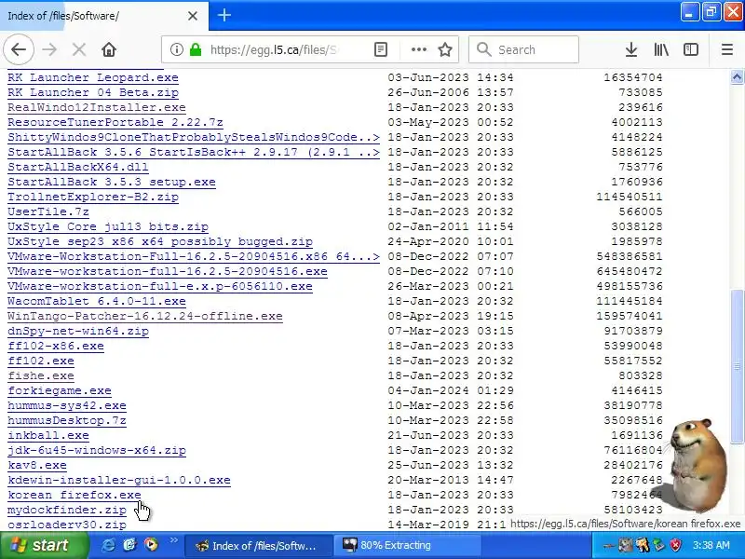Open page actions three-dots menu
Viewport: 745px width, 559px height.
pyautogui.click(x=418, y=49)
